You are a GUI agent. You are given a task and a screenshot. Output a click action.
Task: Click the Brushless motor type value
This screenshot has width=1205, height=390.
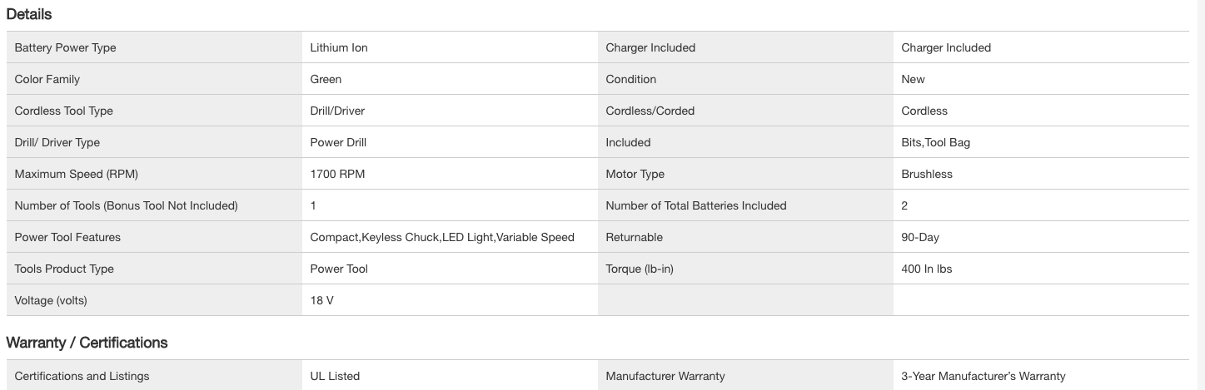tap(926, 174)
